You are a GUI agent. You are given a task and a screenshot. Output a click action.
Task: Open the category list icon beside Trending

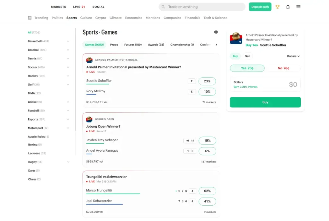30,18
